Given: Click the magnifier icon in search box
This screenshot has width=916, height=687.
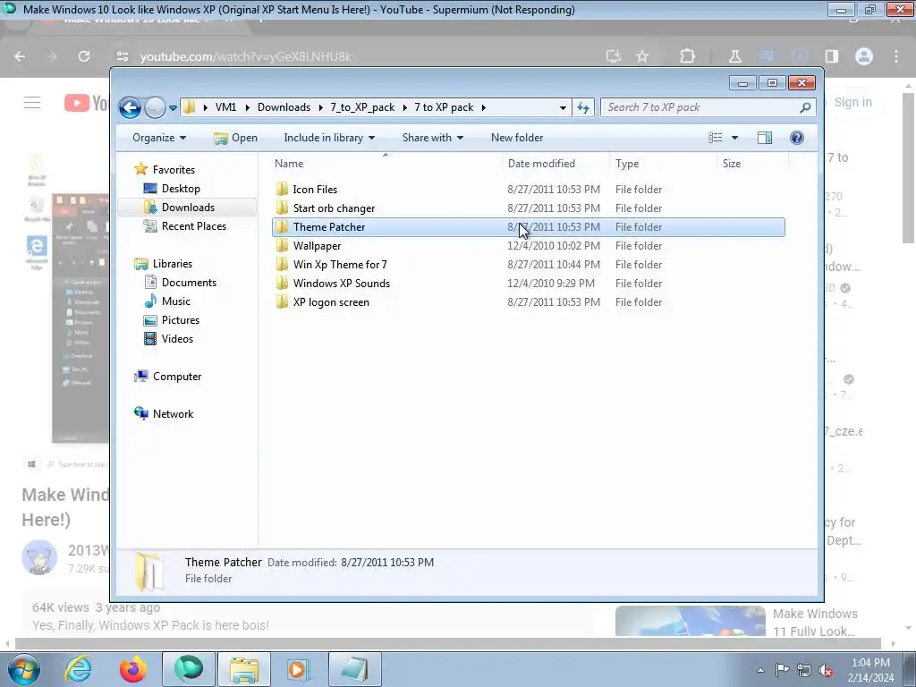Looking at the screenshot, I should point(805,107).
